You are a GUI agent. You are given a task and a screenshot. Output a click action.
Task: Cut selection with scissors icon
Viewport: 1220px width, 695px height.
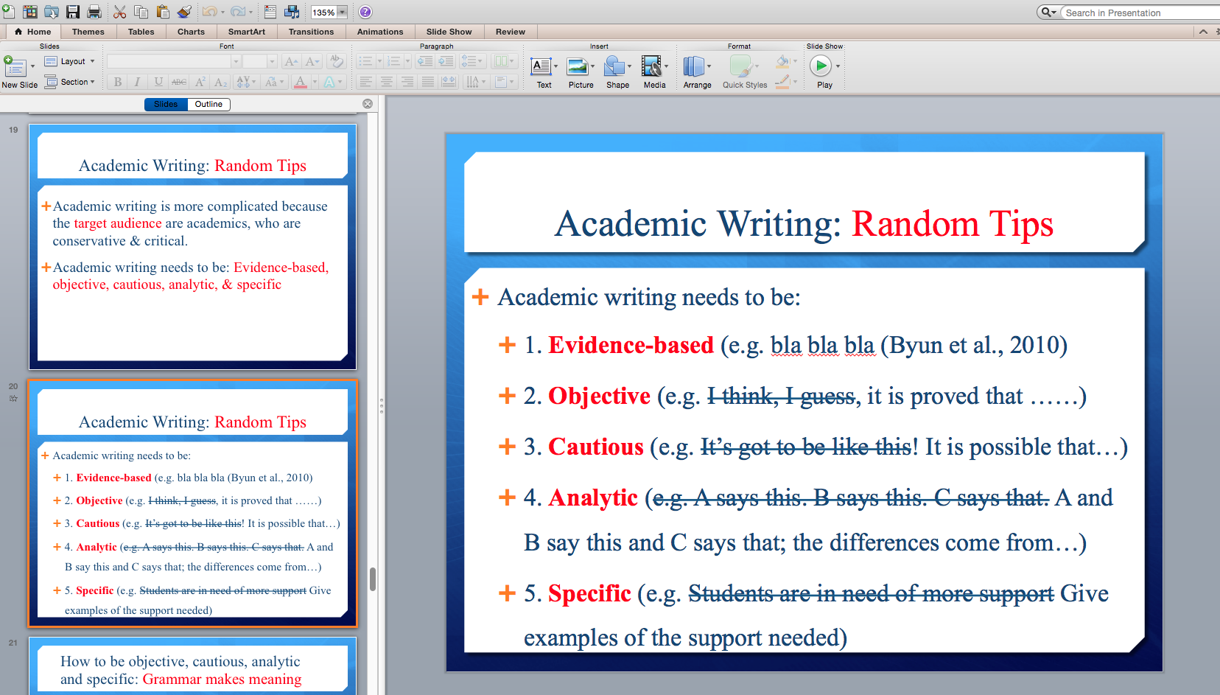(x=119, y=12)
